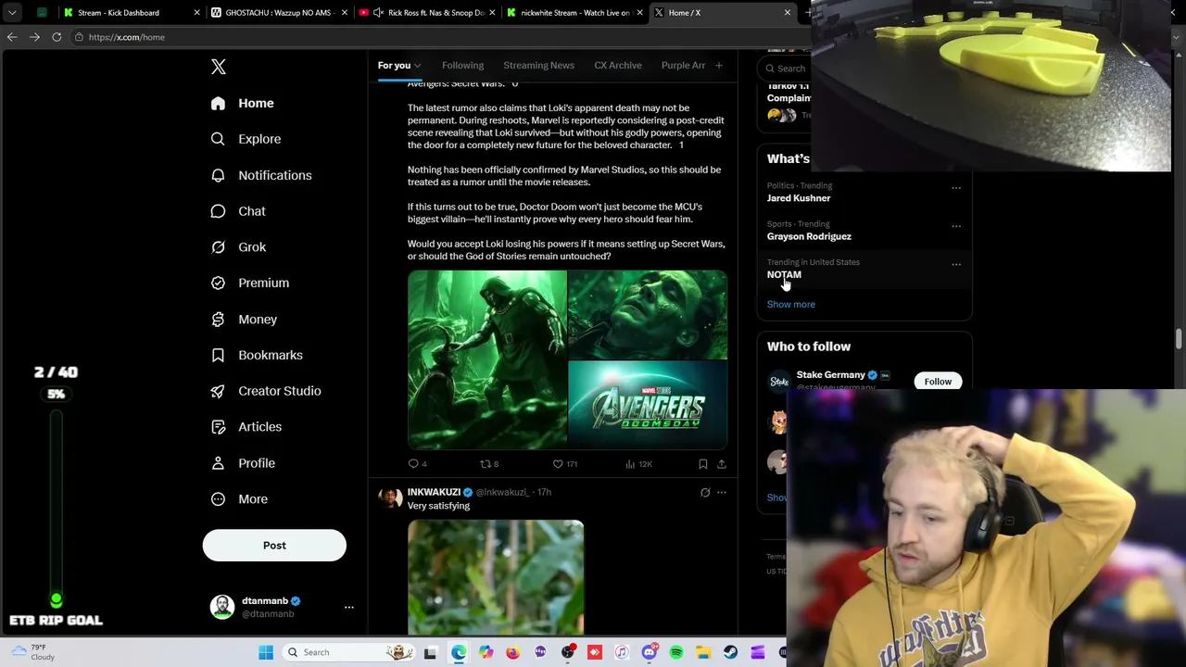Open view analytics showing 12K
This screenshot has width=1186, height=667.
640,464
